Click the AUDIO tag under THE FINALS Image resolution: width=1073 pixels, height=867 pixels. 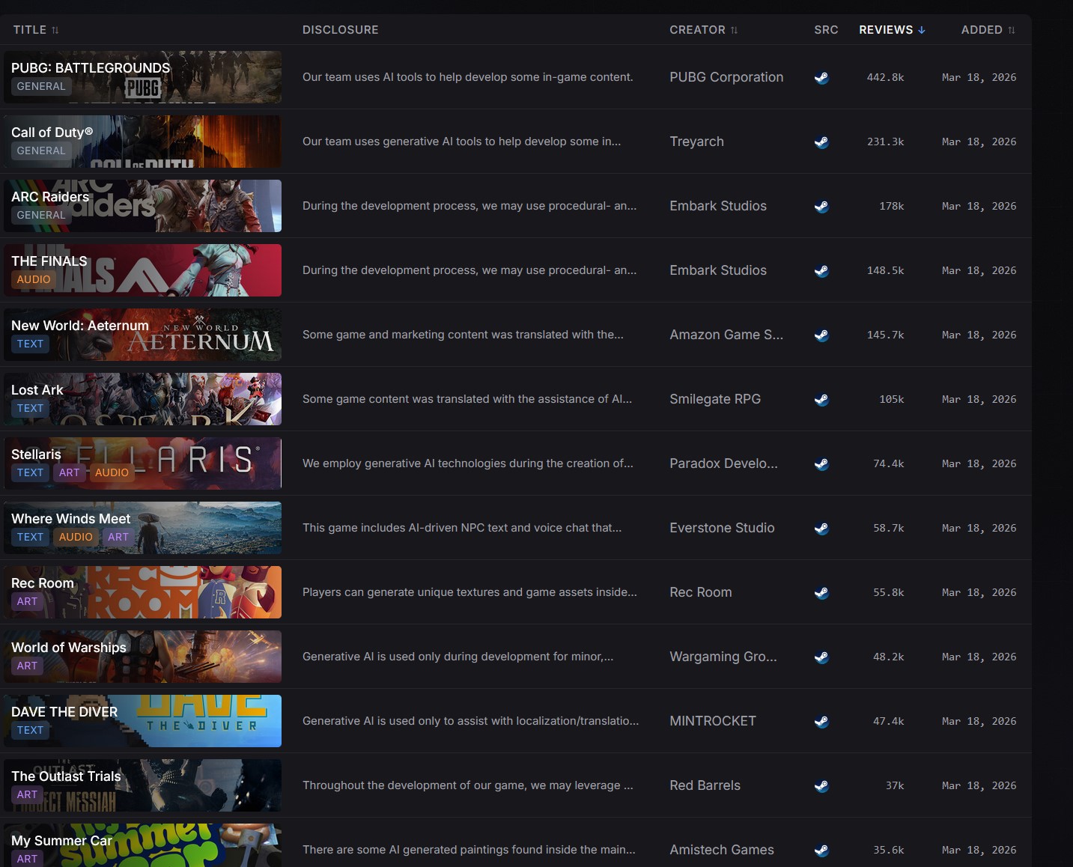coord(34,279)
